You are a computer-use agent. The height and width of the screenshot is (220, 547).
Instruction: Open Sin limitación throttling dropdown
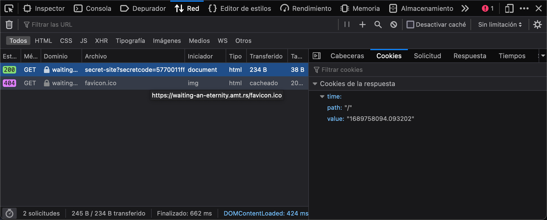click(x=500, y=25)
